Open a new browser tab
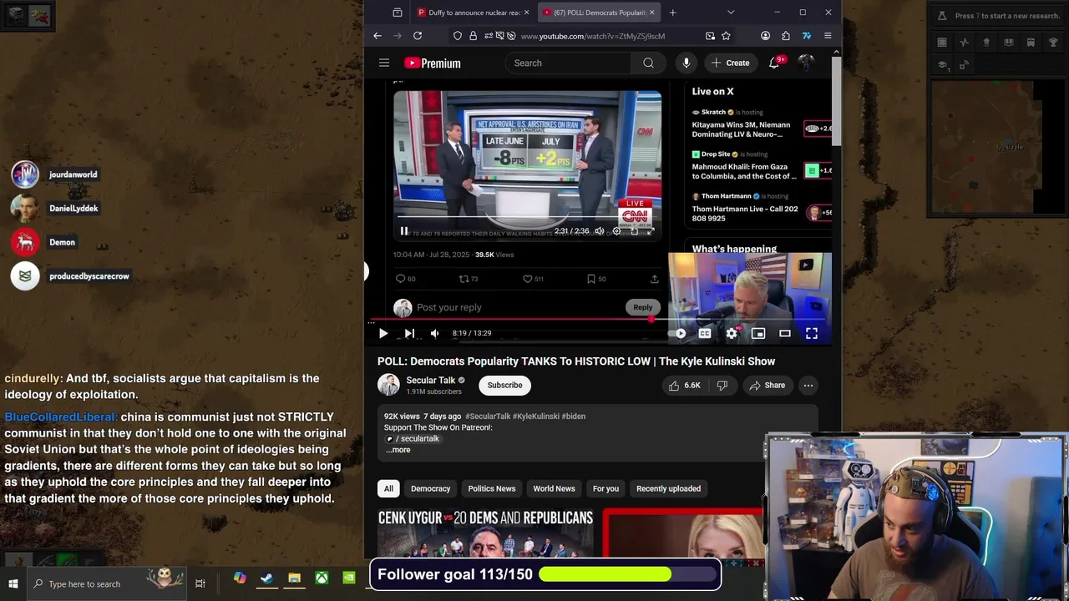 coord(672,13)
